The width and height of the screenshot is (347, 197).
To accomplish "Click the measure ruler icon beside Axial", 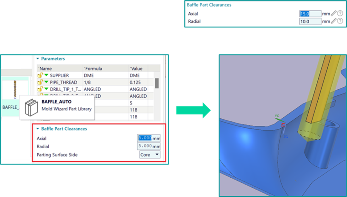I will click(x=334, y=14).
